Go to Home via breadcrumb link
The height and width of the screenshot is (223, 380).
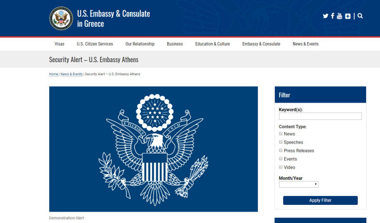pos(54,74)
